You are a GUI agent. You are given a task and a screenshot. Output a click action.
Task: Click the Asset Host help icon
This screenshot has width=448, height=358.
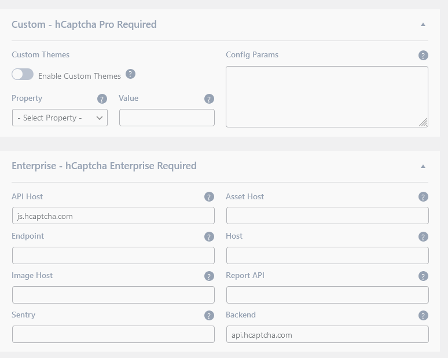tap(423, 197)
